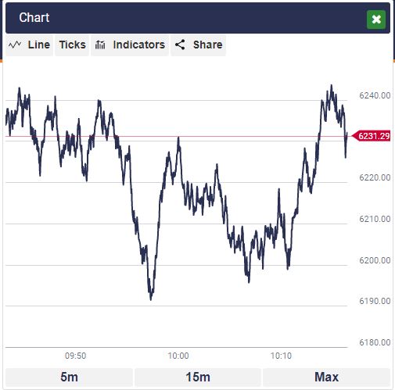The height and width of the screenshot is (390, 395).
Task: Click the Share network icon
Action: 180,45
